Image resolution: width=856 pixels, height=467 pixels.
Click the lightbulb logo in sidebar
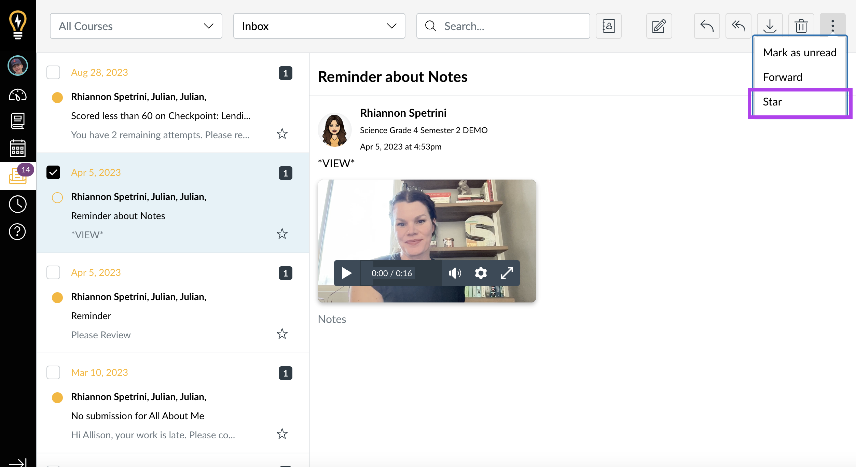18,25
